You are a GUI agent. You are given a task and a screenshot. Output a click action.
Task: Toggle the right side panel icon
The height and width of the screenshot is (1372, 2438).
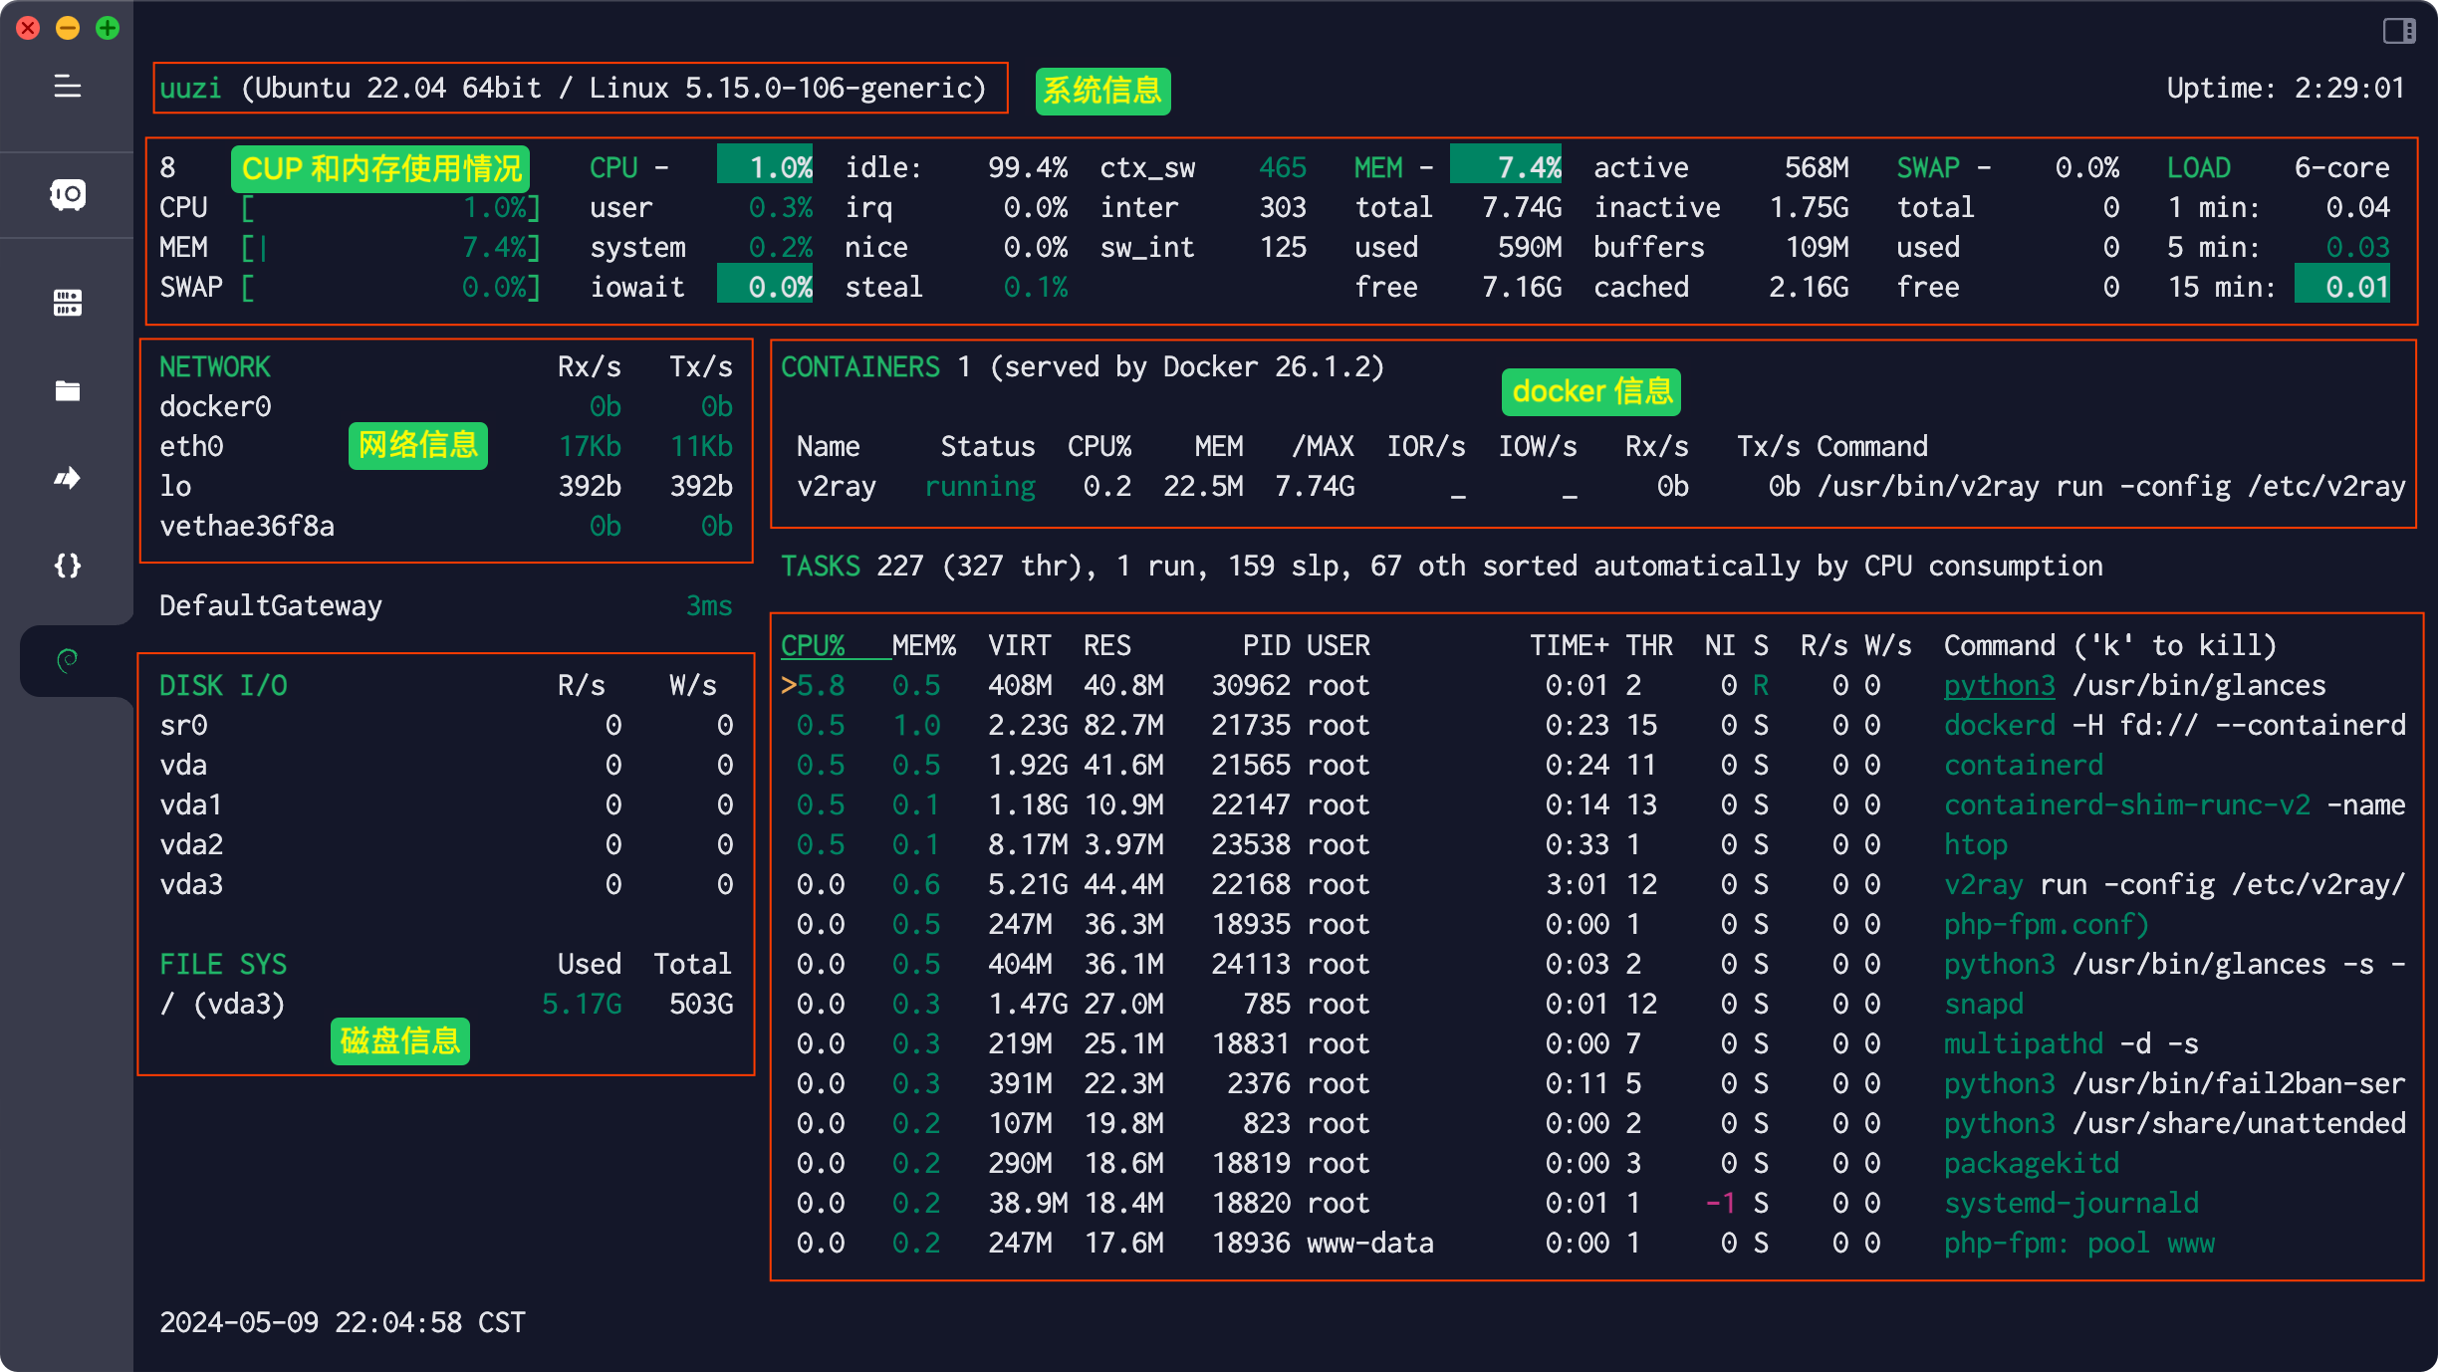pyautogui.click(x=2399, y=31)
